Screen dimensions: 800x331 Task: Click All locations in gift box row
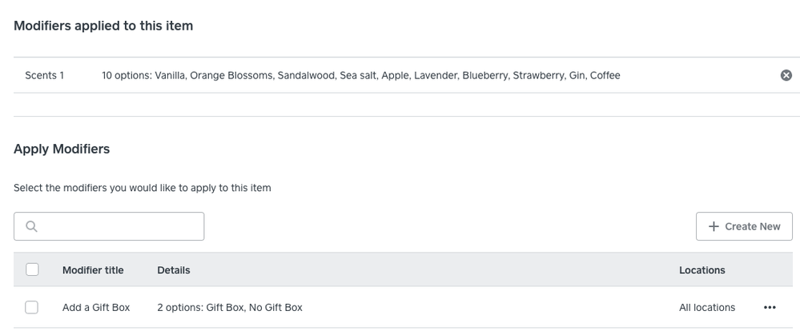[707, 308]
